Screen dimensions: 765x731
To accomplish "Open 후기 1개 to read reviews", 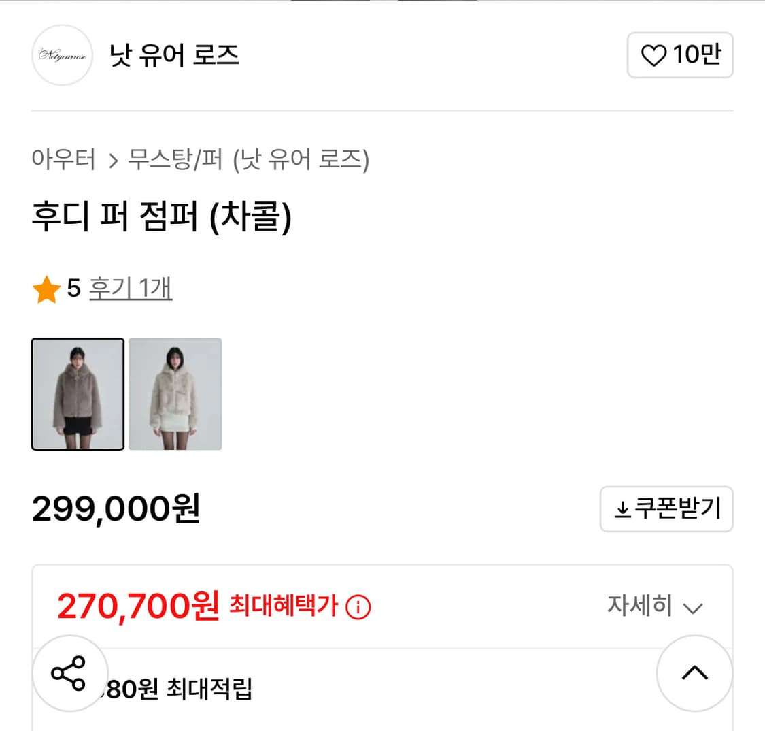I will [131, 289].
